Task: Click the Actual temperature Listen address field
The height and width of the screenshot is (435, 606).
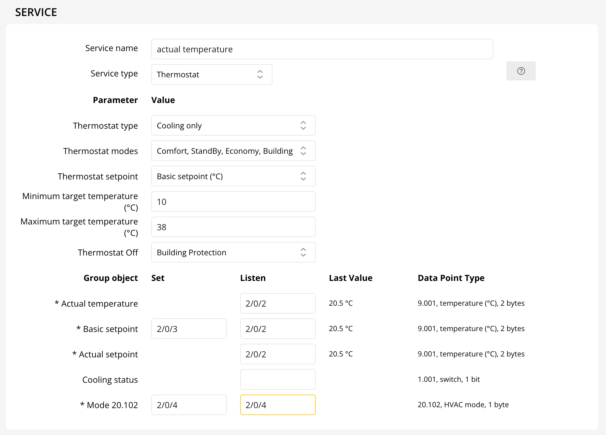Action: 278,303
